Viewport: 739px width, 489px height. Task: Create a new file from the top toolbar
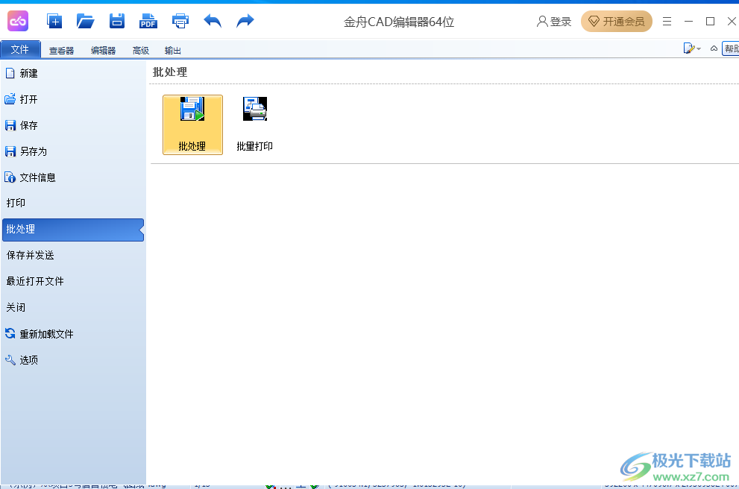(x=54, y=21)
